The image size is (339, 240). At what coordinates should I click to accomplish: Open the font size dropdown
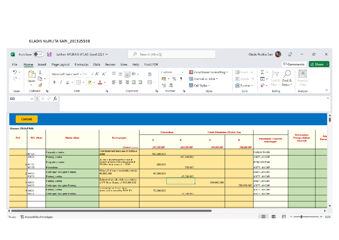(92, 74)
